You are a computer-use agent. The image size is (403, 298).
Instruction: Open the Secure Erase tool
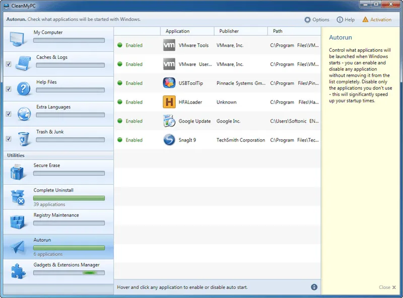(17, 171)
